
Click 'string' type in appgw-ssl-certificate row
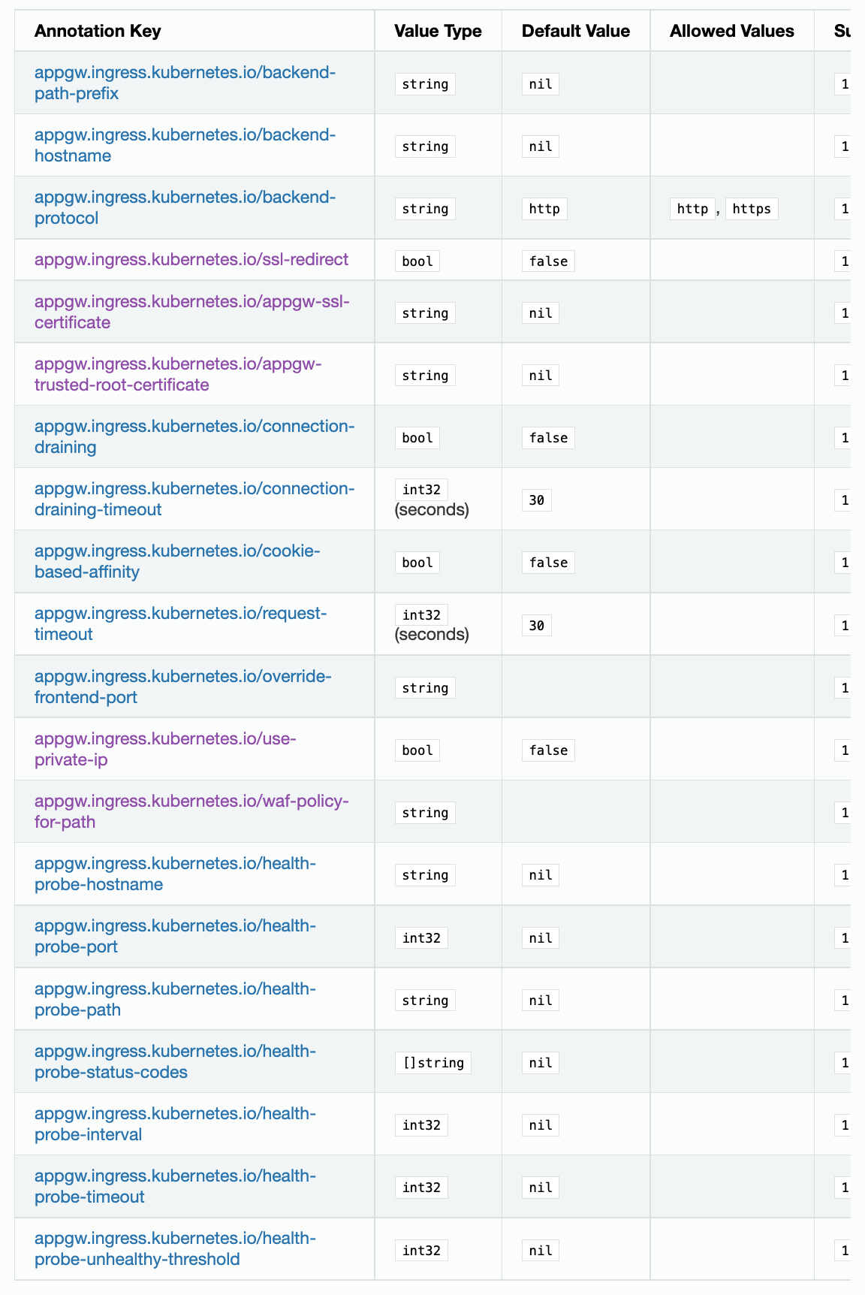pyautogui.click(x=425, y=313)
